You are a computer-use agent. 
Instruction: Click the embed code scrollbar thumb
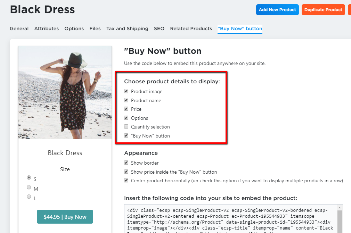tap(340, 222)
